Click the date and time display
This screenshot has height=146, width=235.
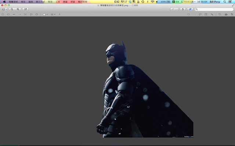pos(194,2)
